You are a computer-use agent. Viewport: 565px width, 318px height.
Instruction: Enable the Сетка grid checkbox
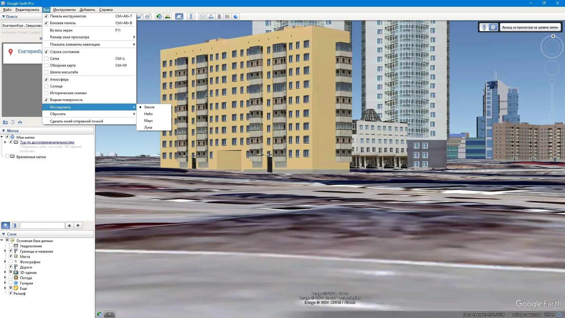[46, 59]
